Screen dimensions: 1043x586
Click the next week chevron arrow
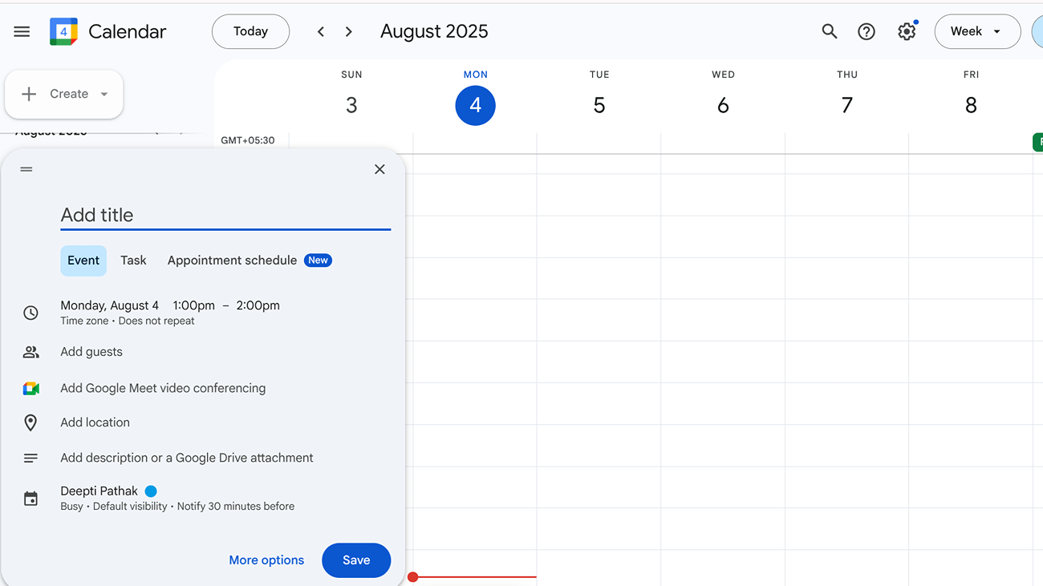[x=348, y=31]
